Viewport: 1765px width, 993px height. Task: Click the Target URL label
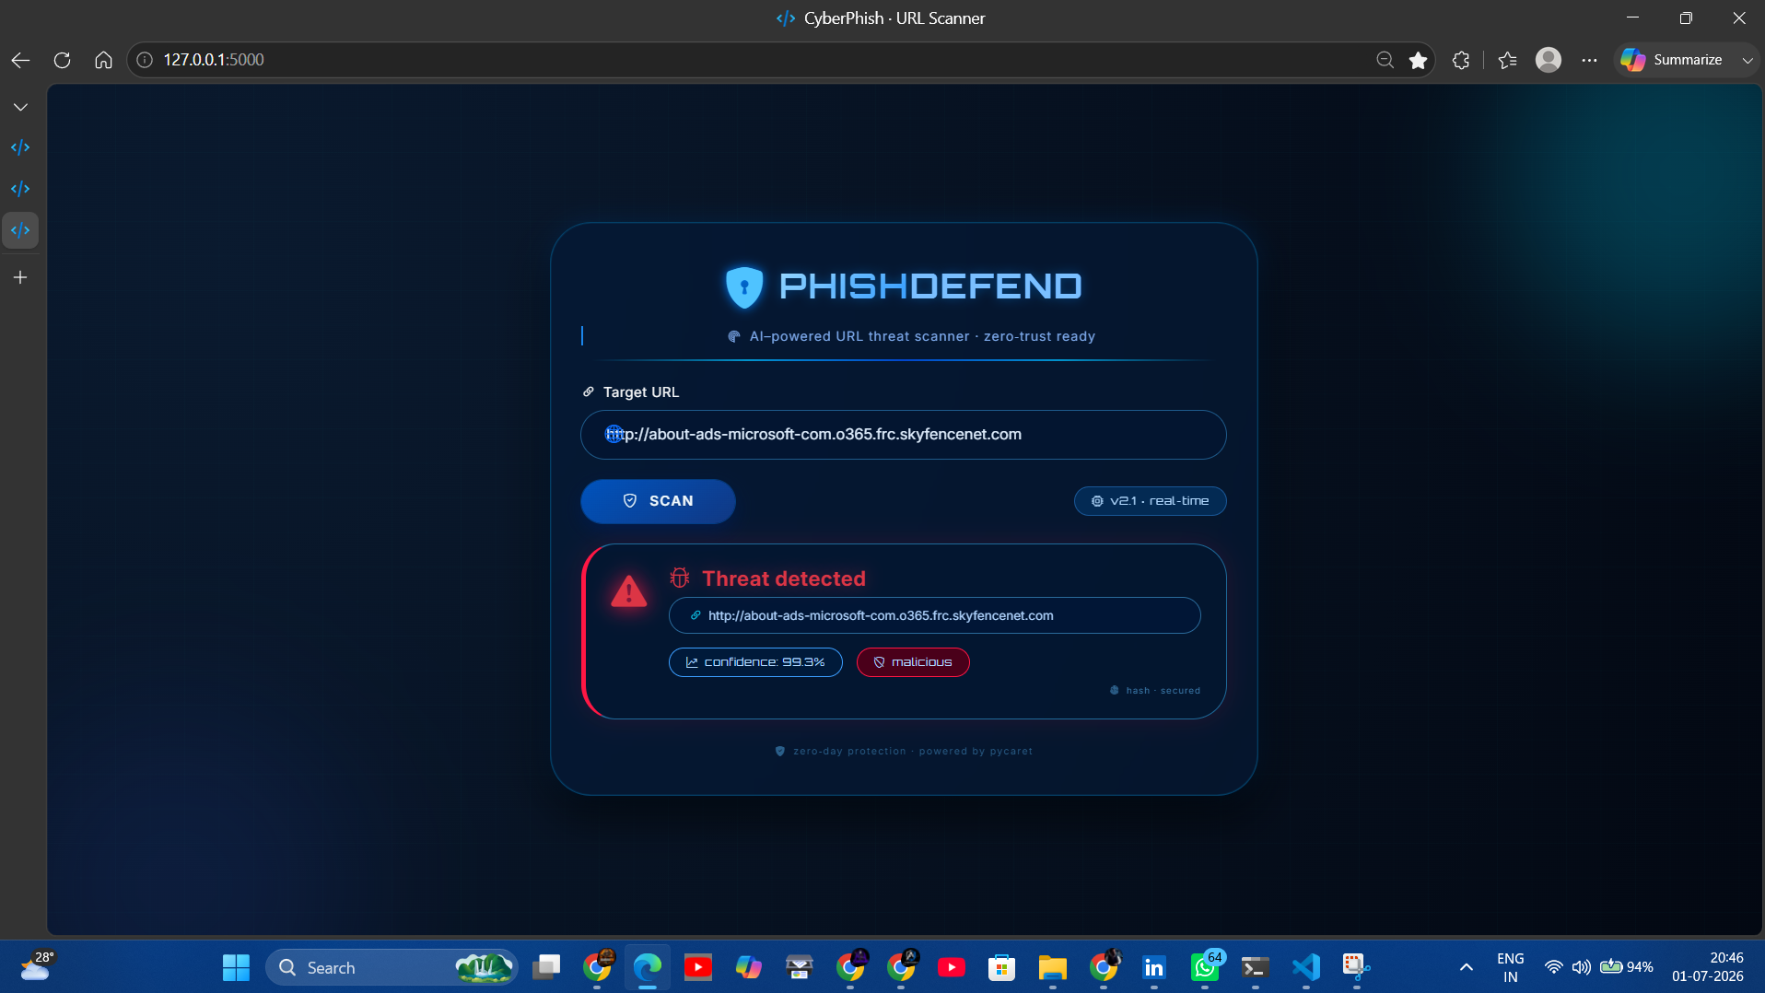point(640,392)
